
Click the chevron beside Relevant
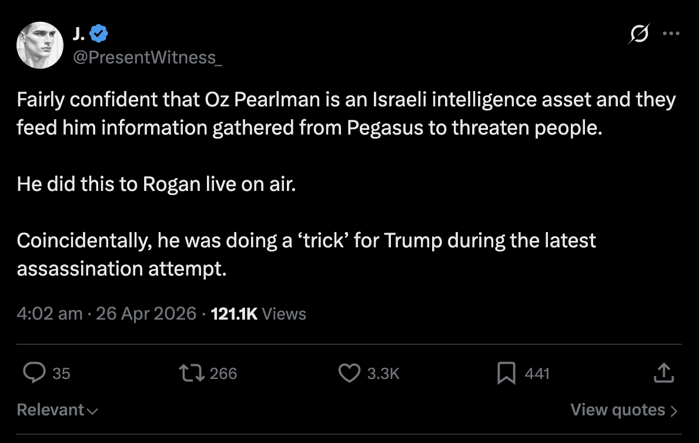point(92,411)
